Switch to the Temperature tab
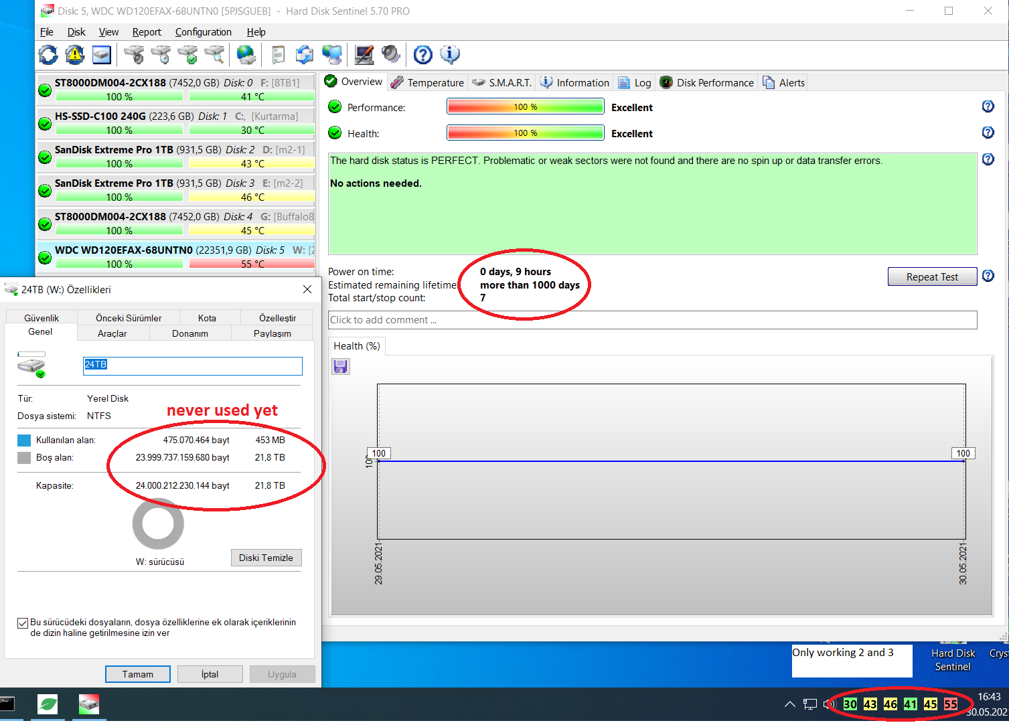This screenshot has height=723, width=1009. click(427, 82)
